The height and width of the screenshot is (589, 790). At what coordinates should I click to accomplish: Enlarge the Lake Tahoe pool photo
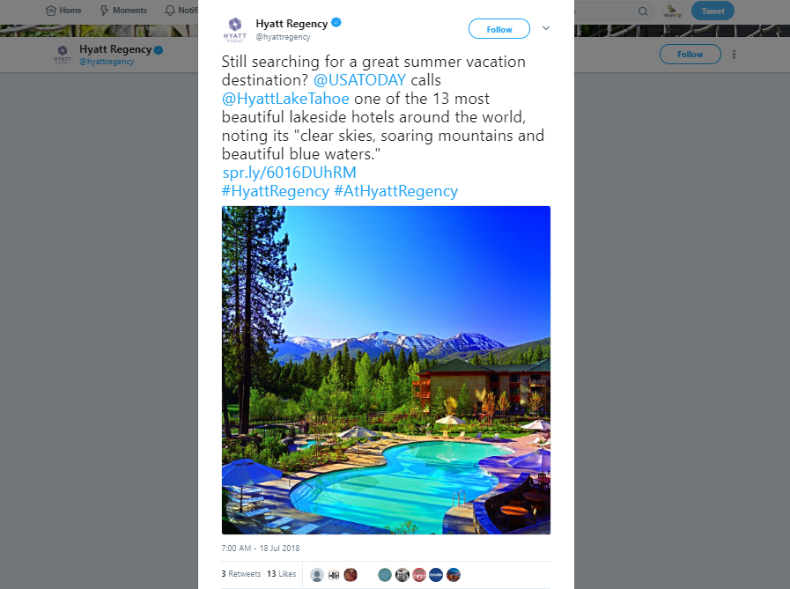pyautogui.click(x=386, y=370)
